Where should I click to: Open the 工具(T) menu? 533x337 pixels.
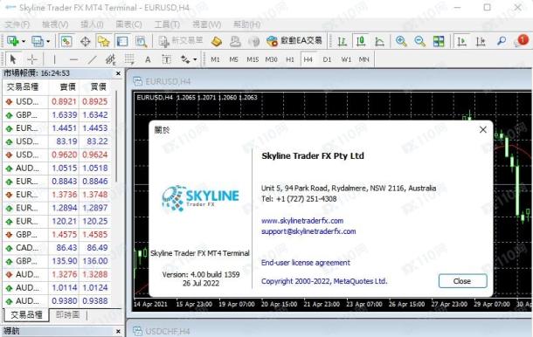click(167, 24)
